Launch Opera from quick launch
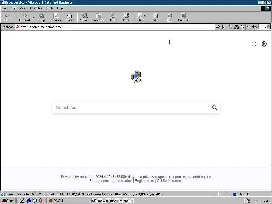The width and height of the screenshot is (272, 204). coord(40,201)
